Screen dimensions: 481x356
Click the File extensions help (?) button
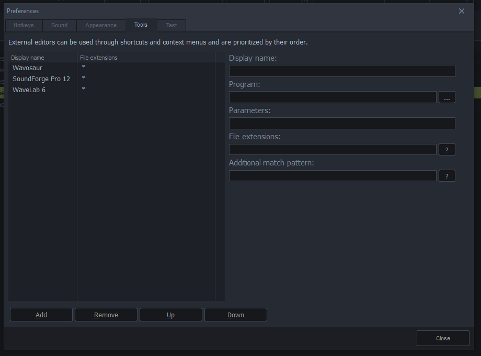pyautogui.click(x=446, y=150)
